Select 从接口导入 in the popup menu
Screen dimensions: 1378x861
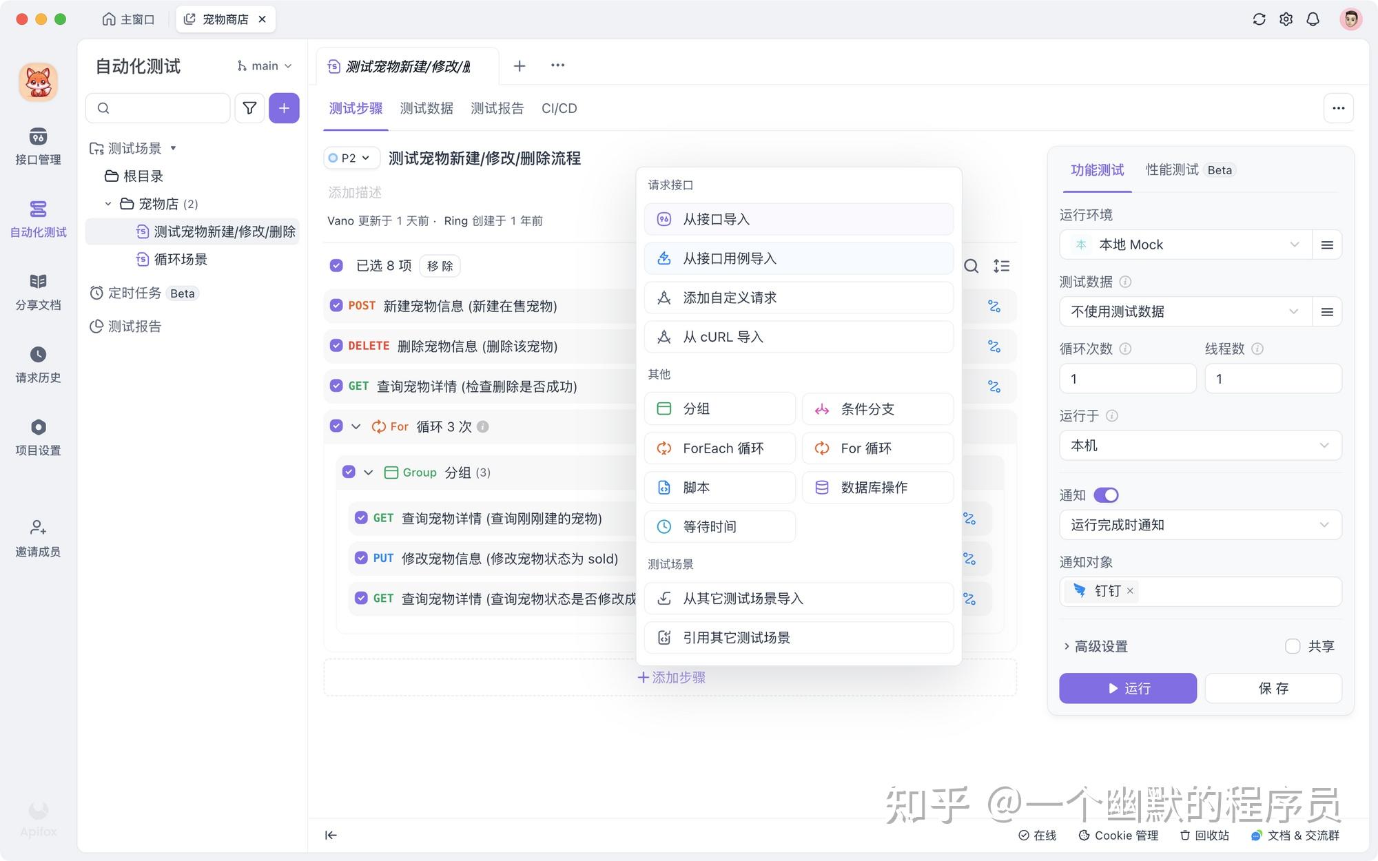pyautogui.click(x=799, y=219)
